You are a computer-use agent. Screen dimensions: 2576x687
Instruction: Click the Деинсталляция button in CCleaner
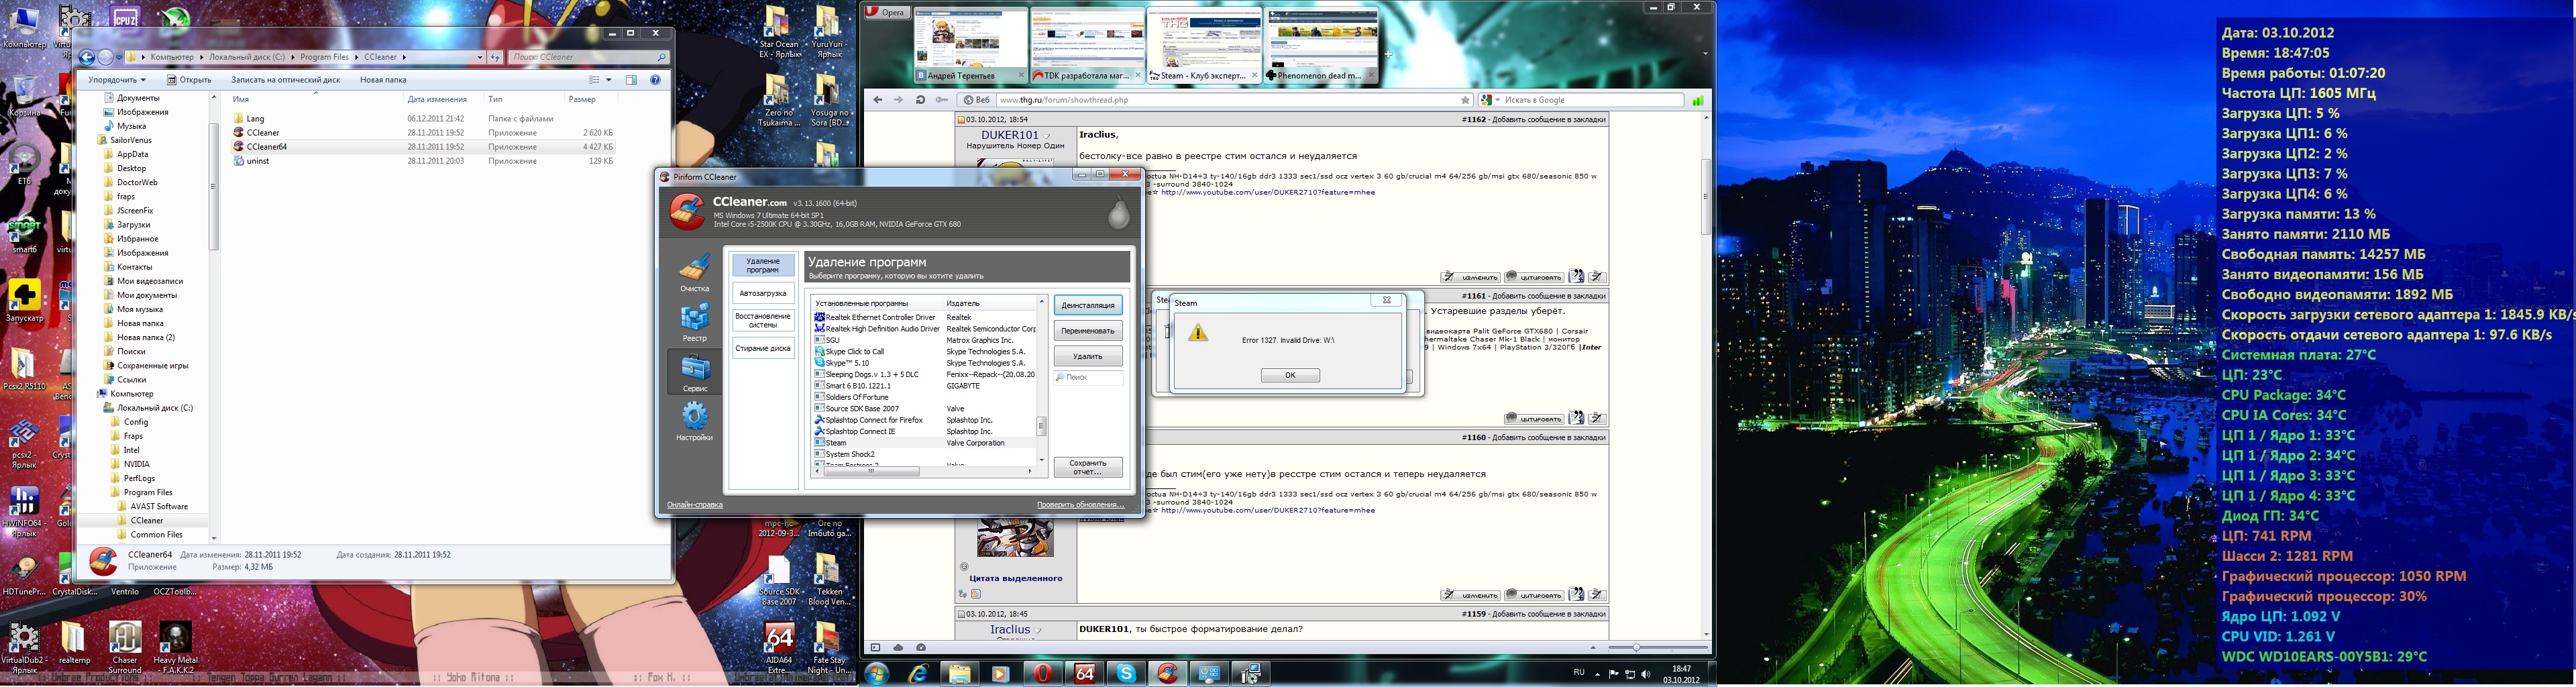pyautogui.click(x=1088, y=305)
